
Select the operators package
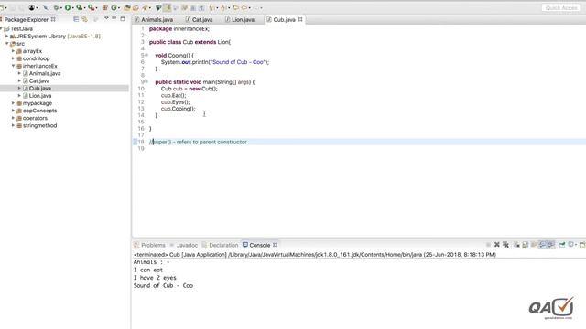click(35, 118)
